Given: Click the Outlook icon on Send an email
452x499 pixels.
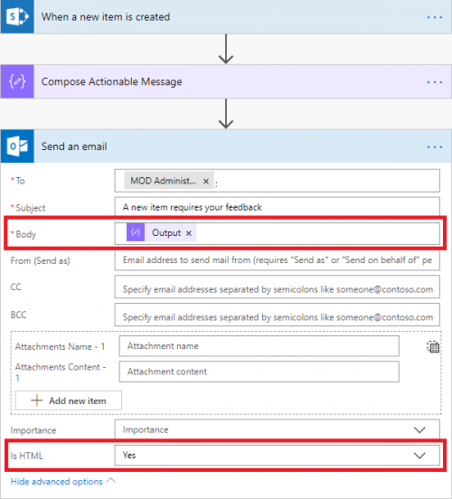Looking at the screenshot, I should tap(17, 146).
